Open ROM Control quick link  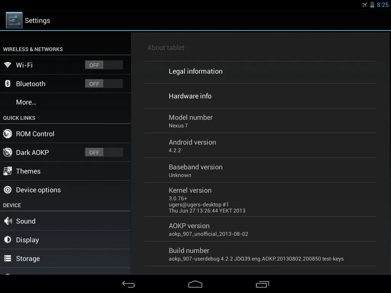(65, 134)
